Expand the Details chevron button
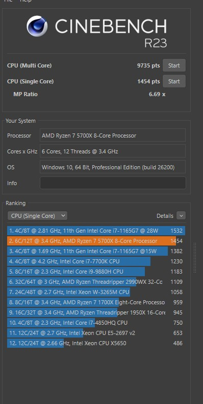This screenshot has height=404, width=203. pos(181,216)
